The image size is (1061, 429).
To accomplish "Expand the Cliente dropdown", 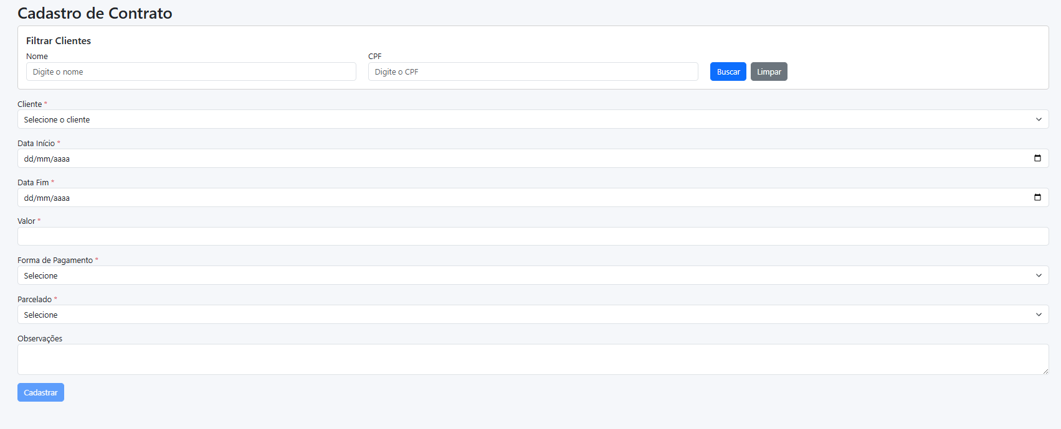I will pyautogui.click(x=533, y=119).
